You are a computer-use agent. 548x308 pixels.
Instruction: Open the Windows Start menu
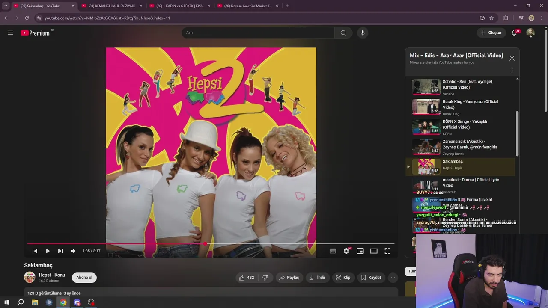(6, 302)
